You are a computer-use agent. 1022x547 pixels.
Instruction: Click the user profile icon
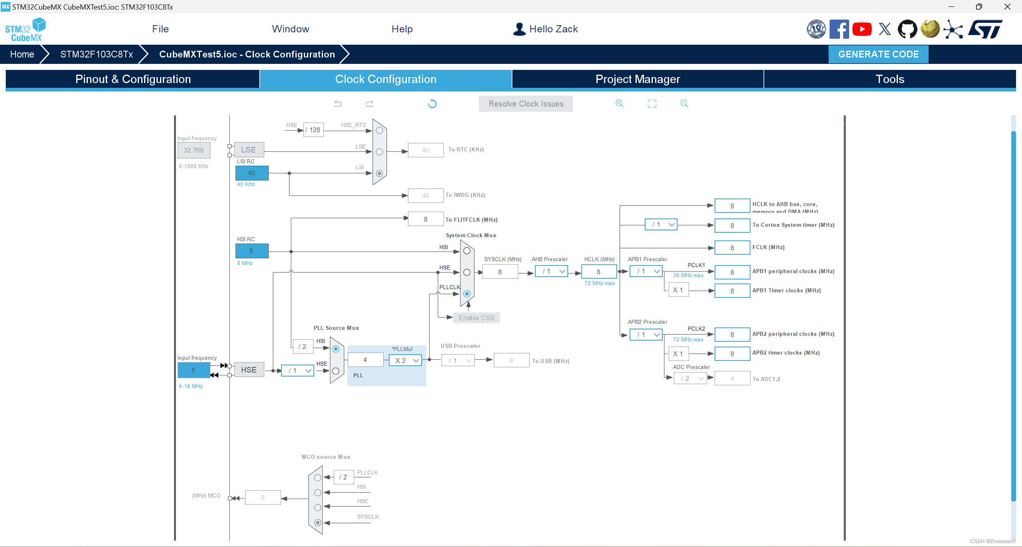[x=519, y=29]
